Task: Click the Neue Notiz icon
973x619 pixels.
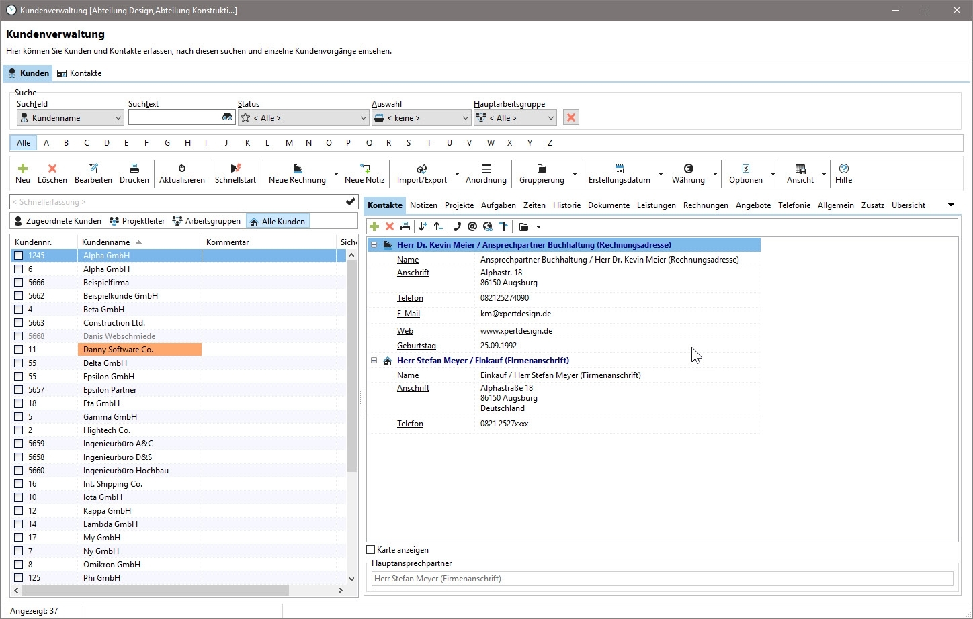Action: tap(364, 169)
